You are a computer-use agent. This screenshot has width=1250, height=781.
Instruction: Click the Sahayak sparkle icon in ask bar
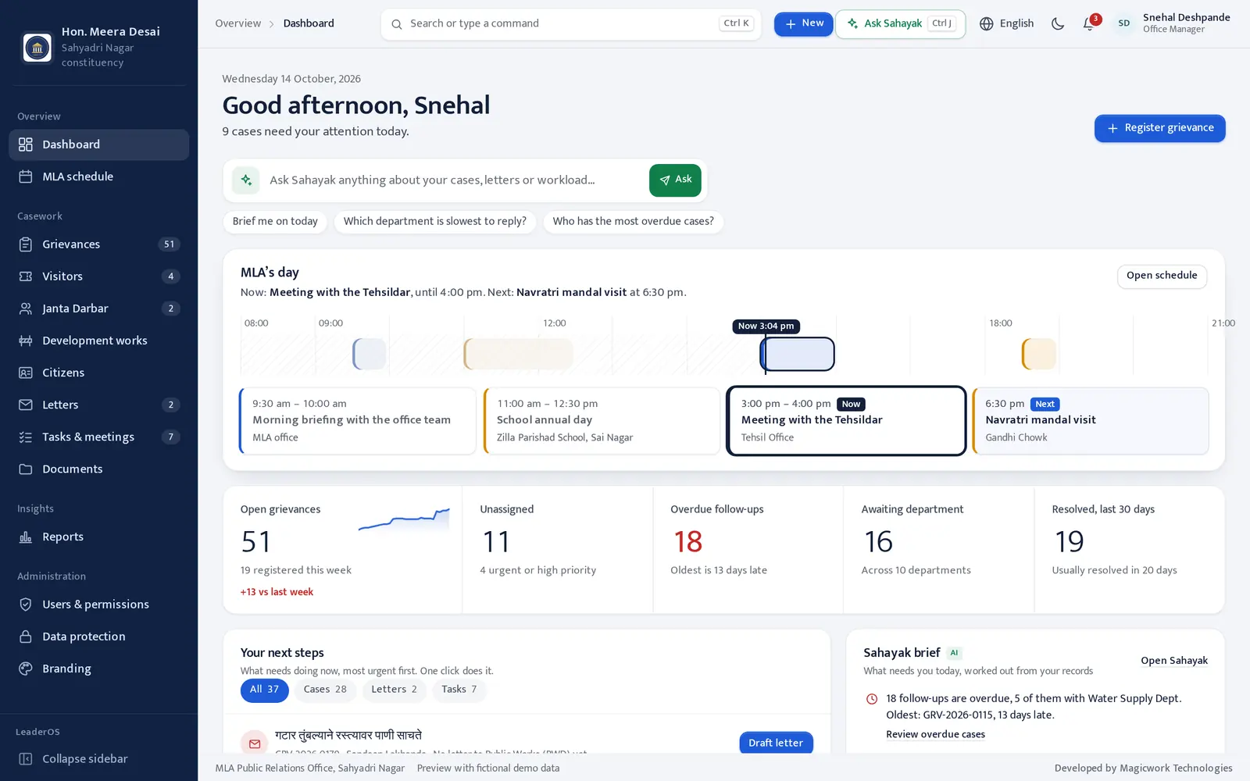pos(246,180)
